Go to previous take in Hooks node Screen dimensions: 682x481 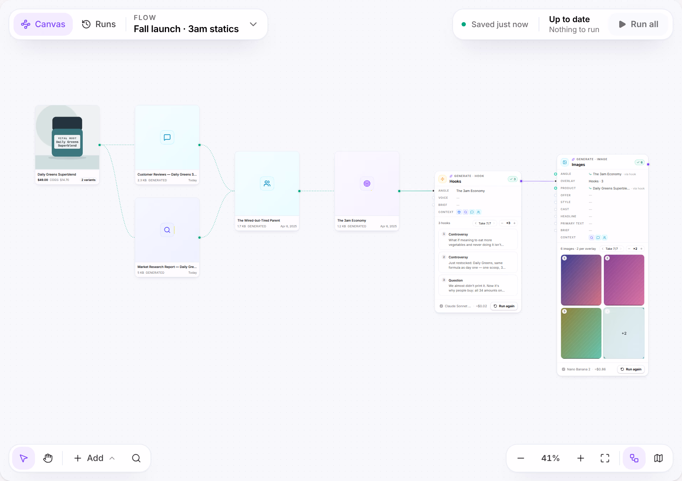tap(475, 223)
